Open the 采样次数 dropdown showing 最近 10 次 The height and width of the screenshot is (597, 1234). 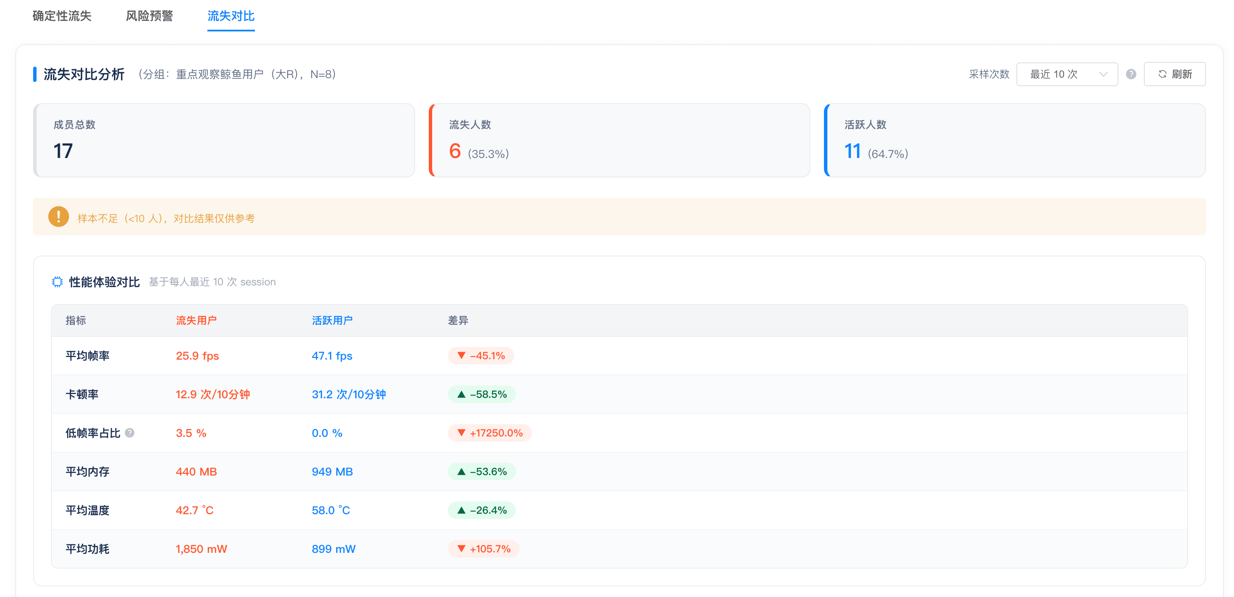click(1067, 74)
